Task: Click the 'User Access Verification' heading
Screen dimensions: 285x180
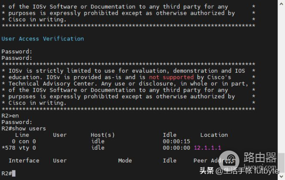Action: coord(43,39)
